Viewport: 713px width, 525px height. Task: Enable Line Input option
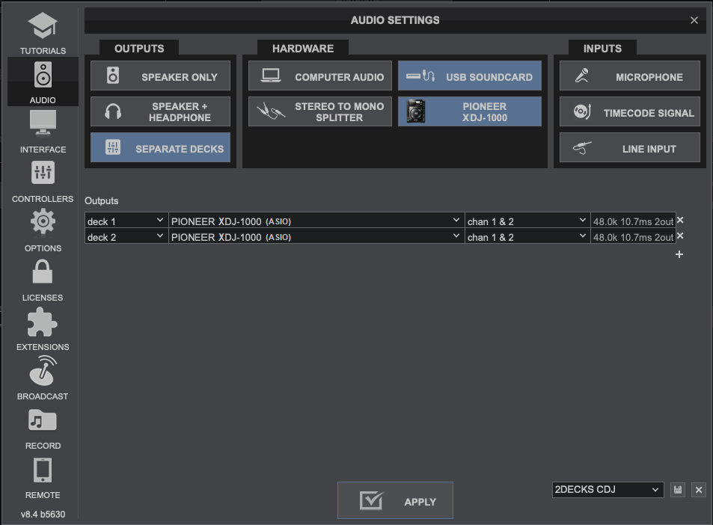tap(630, 148)
